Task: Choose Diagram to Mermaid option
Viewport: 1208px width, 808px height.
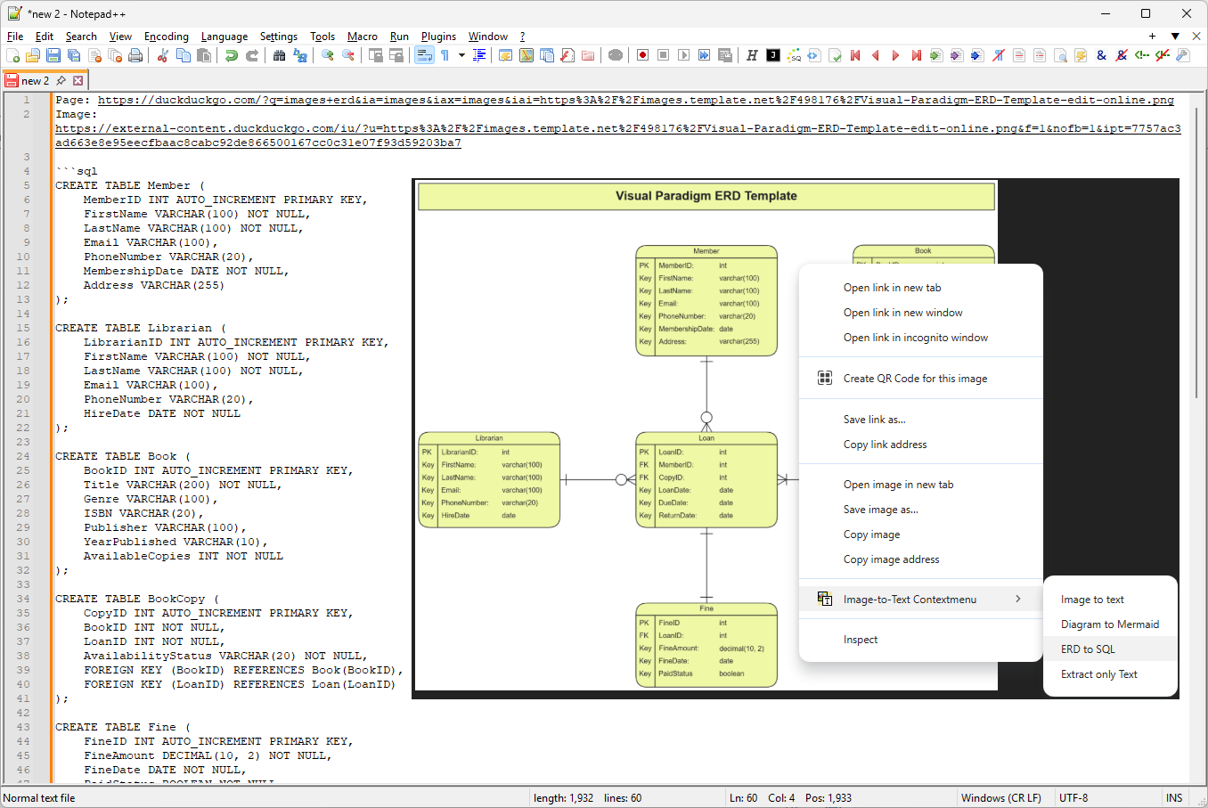Action: (1110, 624)
